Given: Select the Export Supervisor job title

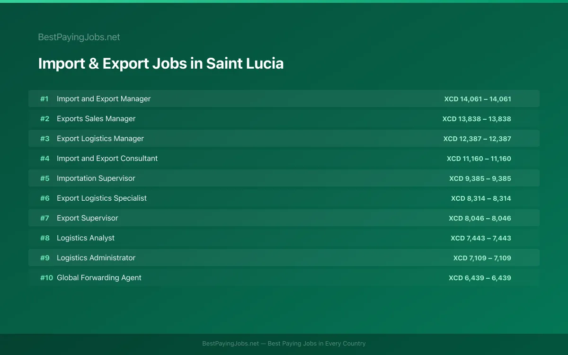Looking at the screenshot, I should point(88,218).
